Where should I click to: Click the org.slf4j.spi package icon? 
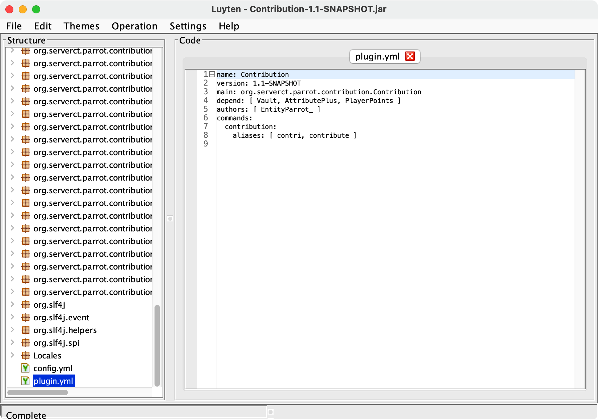pyautogui.click(x=25, y=343)
